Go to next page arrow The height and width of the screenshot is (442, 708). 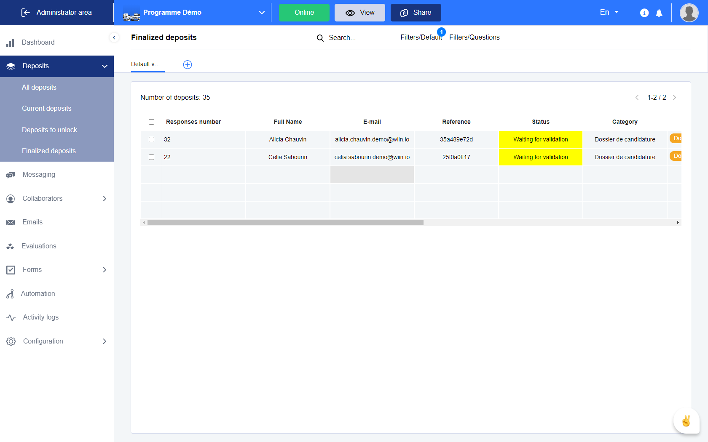click(674, 98)
